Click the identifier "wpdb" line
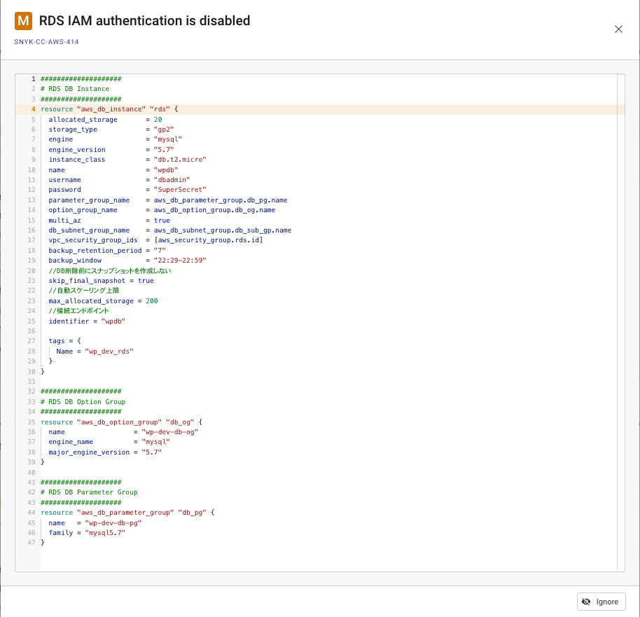This screenshot has height=617, width=640. (85, 321)
